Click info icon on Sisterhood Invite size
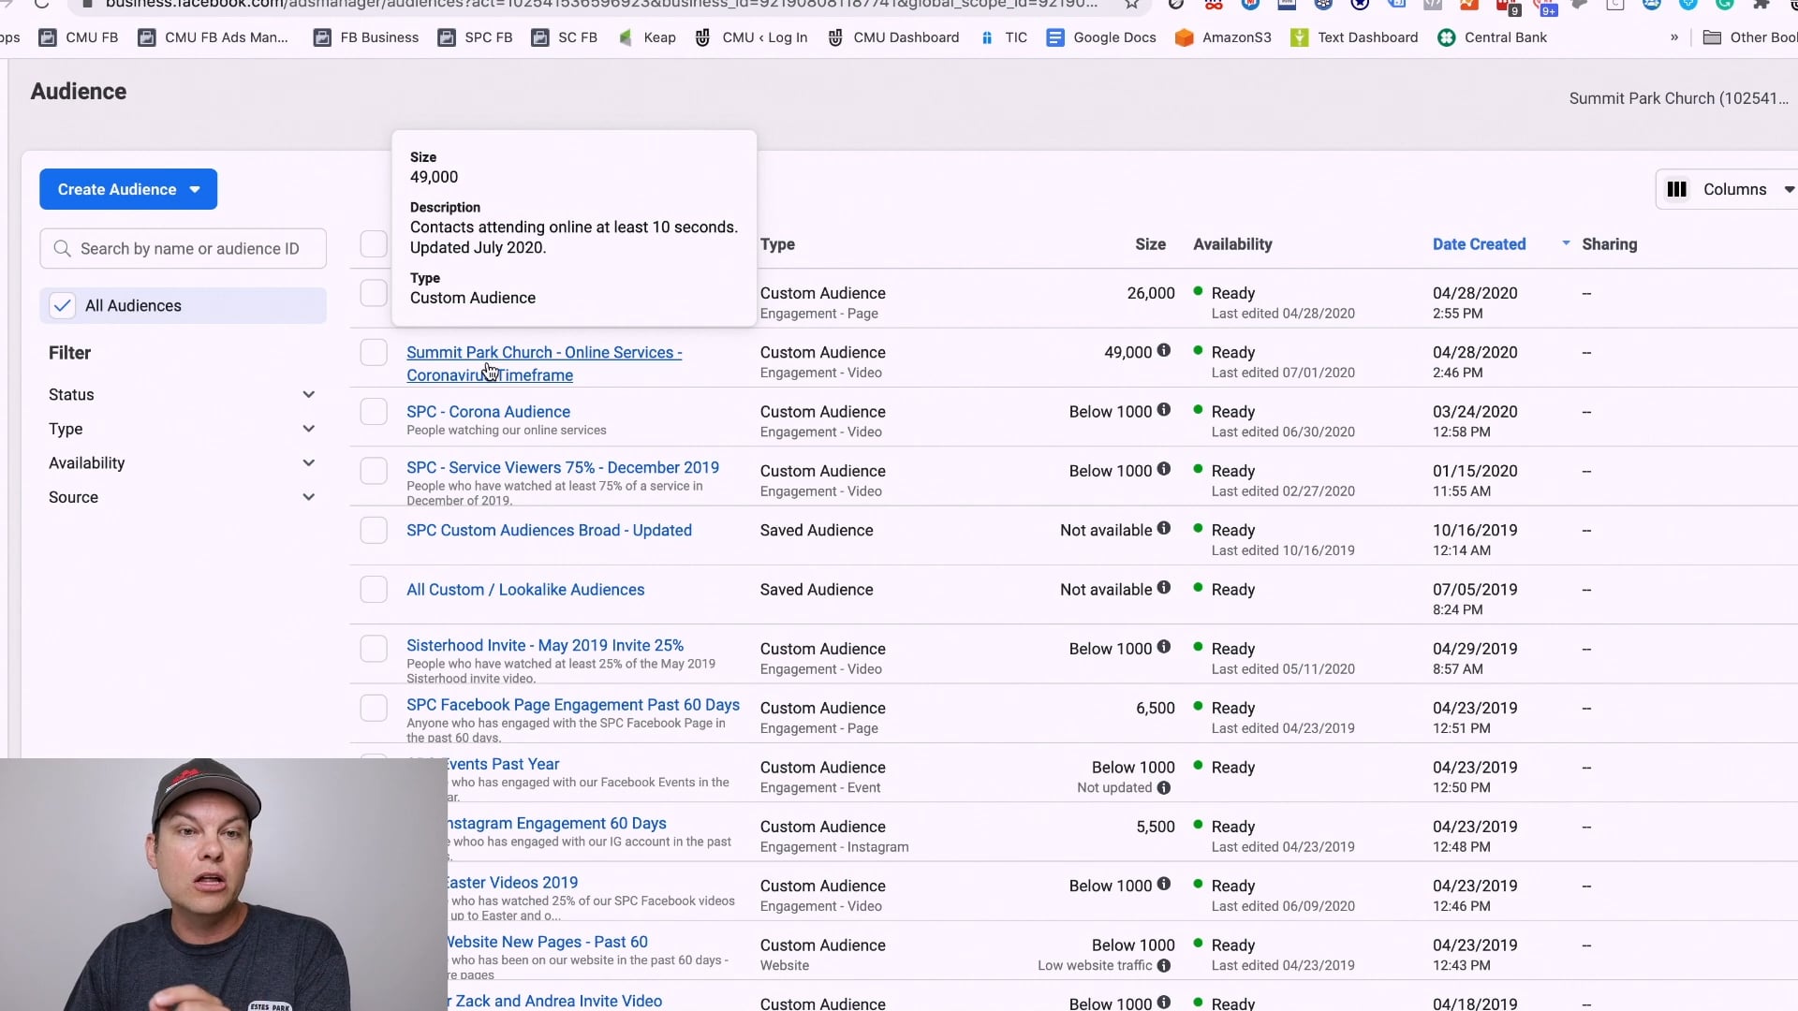 point(1163,647)
